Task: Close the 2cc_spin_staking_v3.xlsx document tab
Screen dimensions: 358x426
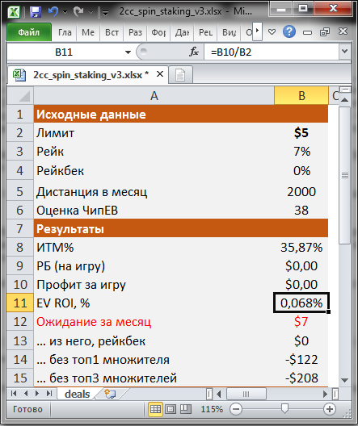Action: coord(160,74)
